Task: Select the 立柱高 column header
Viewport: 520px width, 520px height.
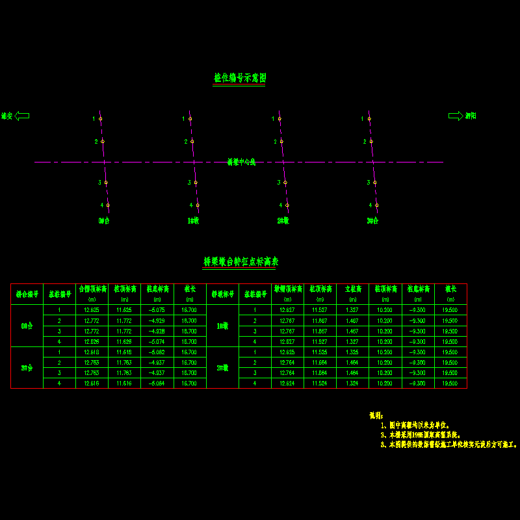Action: pos(353,289)
